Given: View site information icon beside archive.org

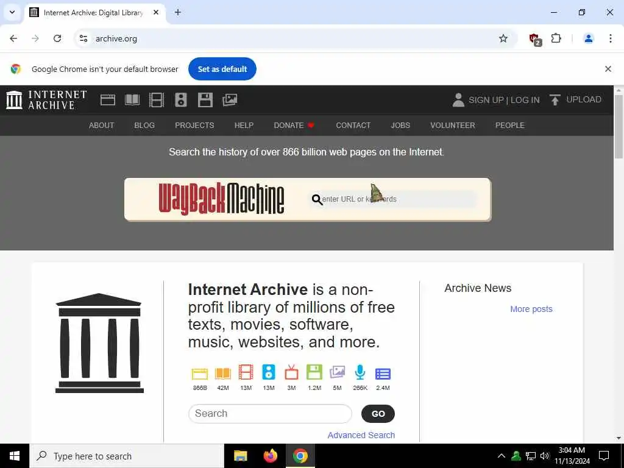Looking at the screenshot, I should click(83, 38).
